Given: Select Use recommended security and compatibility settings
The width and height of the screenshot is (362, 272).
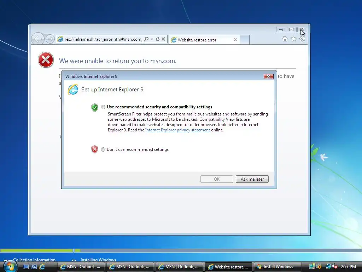Looking at the screenshot, I should coord(103,107).
